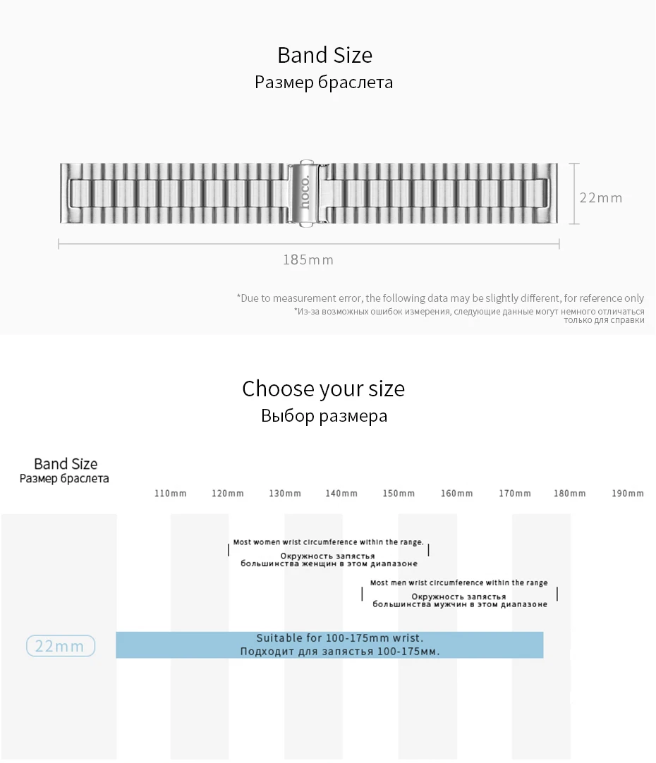Click the hoco clasp on the watch band
Viewport: 656px width, 763px height.
click(x=305, y=194)
